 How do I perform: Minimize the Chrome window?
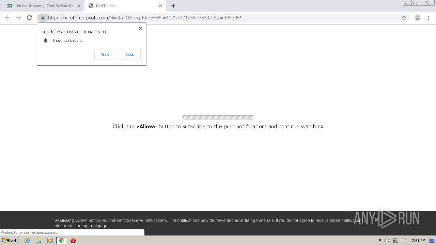coord(407,3)
